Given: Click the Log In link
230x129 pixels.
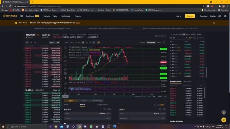Looking at the screenshot, I should 179,16.
